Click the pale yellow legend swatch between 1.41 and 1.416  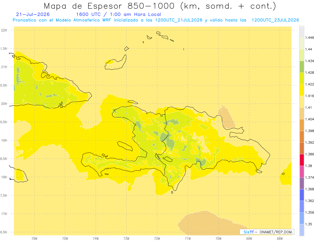302,102
